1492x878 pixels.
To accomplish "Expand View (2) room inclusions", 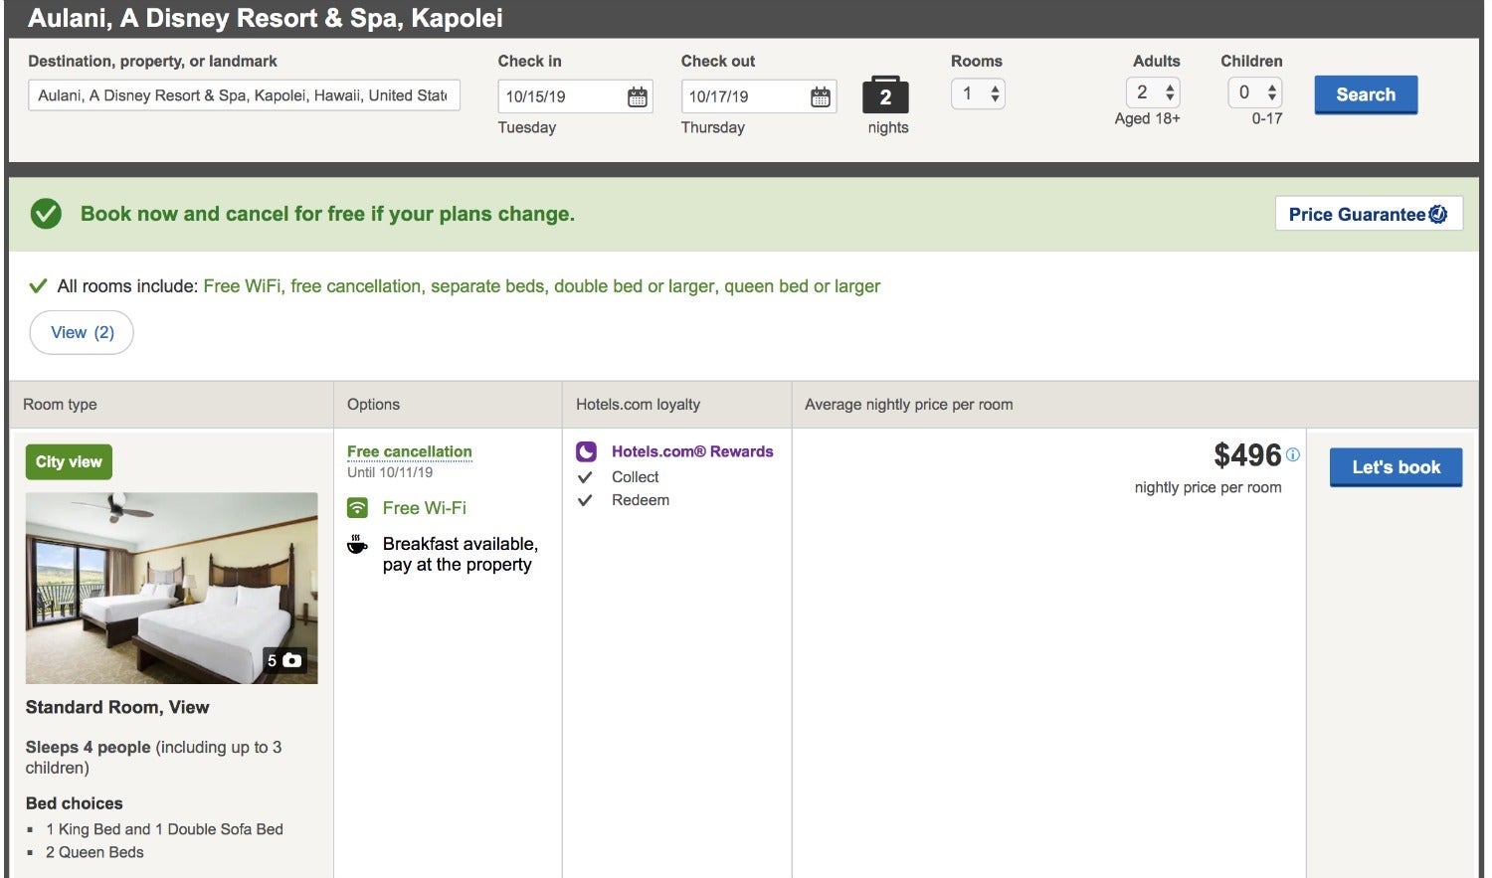I will coord(82,332).
